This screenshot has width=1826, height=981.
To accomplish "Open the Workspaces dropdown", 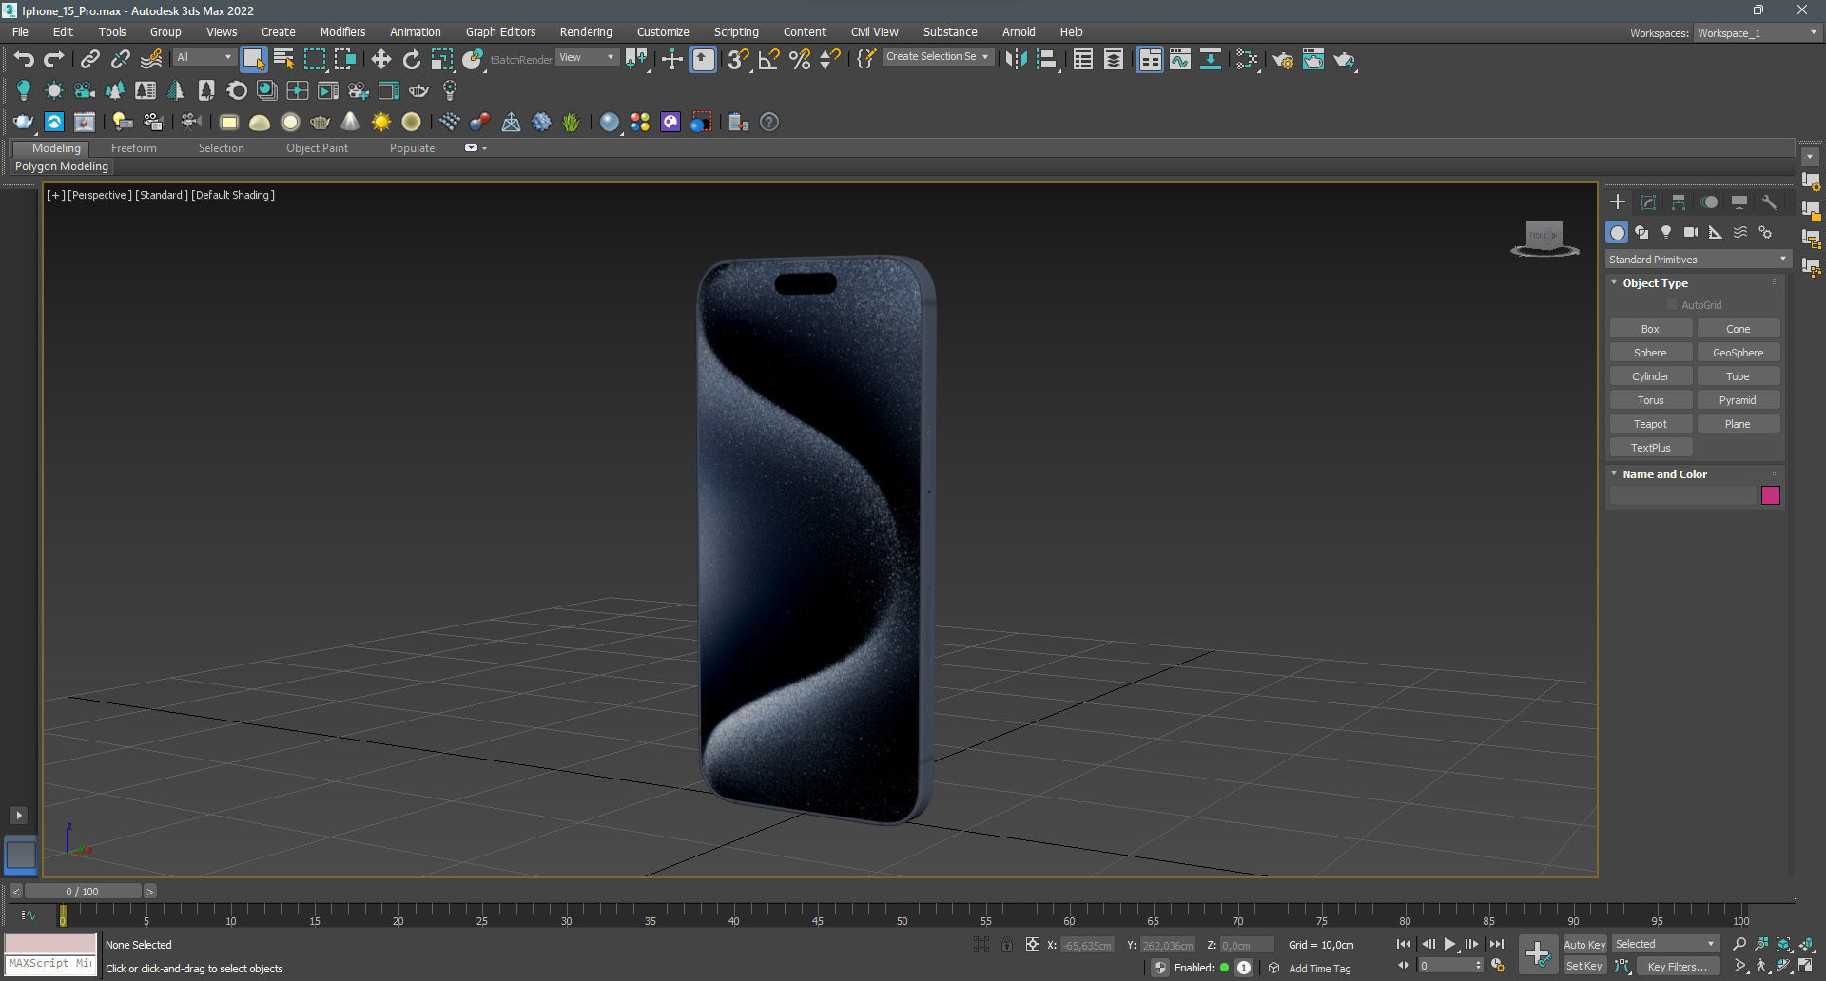I will [1757, 33].
